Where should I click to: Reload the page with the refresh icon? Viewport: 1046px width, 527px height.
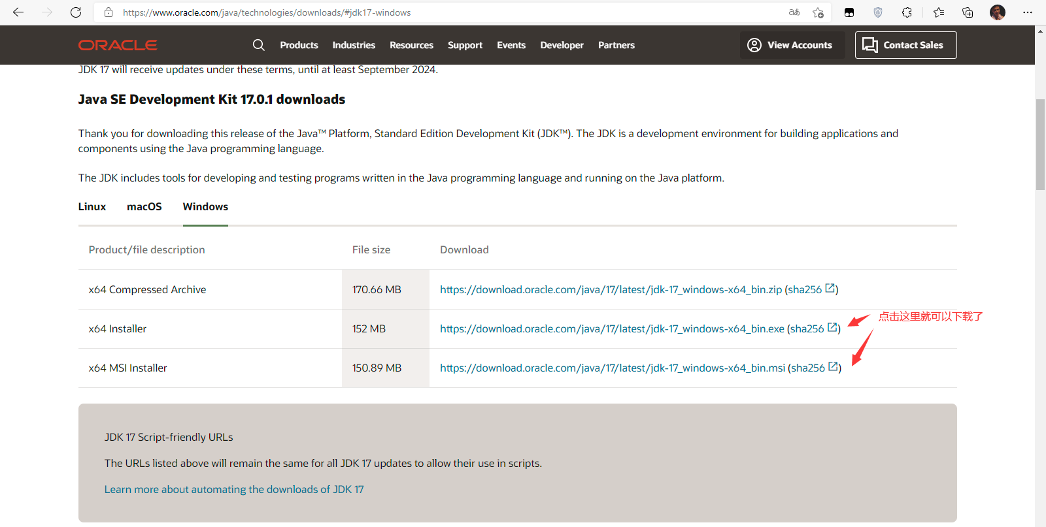click(76, 12)
